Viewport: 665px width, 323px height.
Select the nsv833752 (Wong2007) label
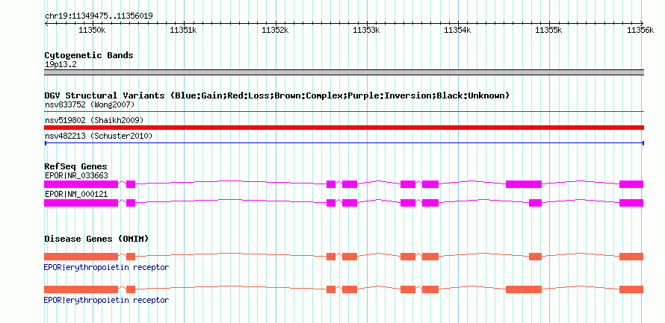90,104
